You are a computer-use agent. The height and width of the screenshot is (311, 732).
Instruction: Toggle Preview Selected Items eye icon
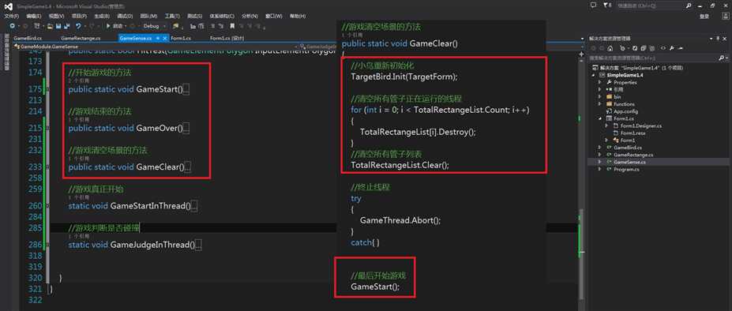(x=663, y=48)
